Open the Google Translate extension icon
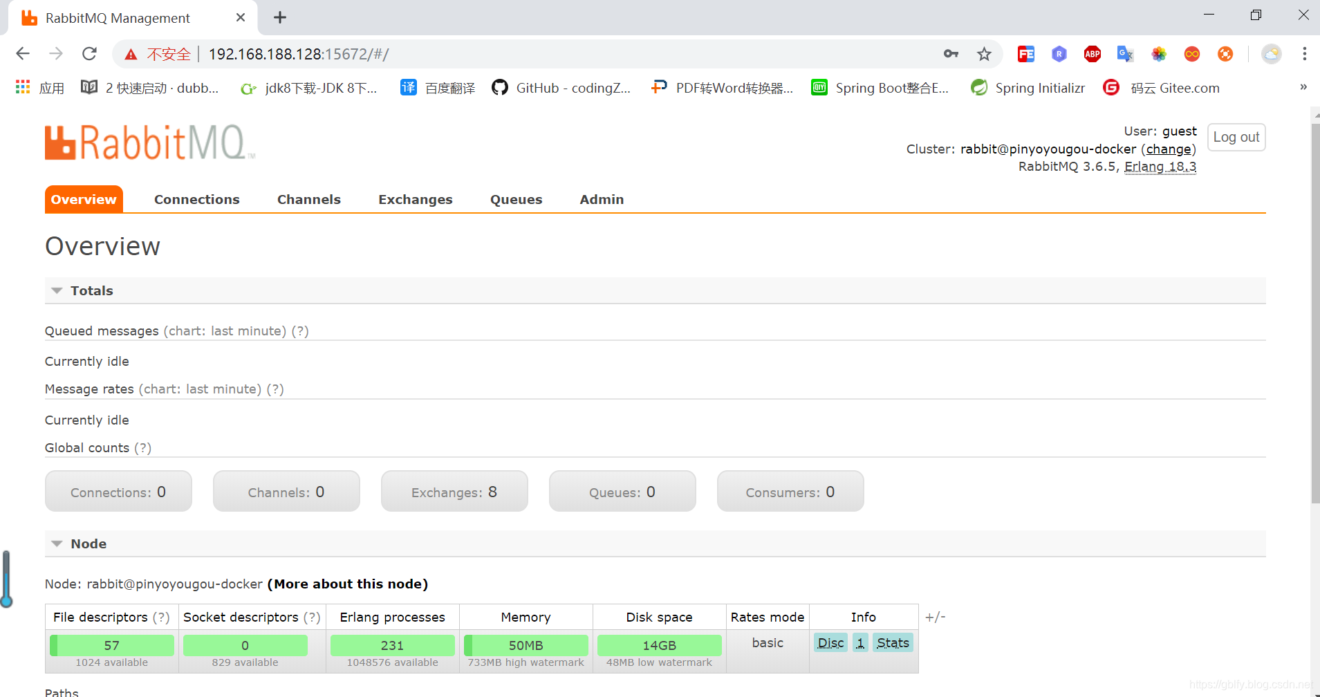Viewport: 1320px width, 697px height. (1126, 54)
